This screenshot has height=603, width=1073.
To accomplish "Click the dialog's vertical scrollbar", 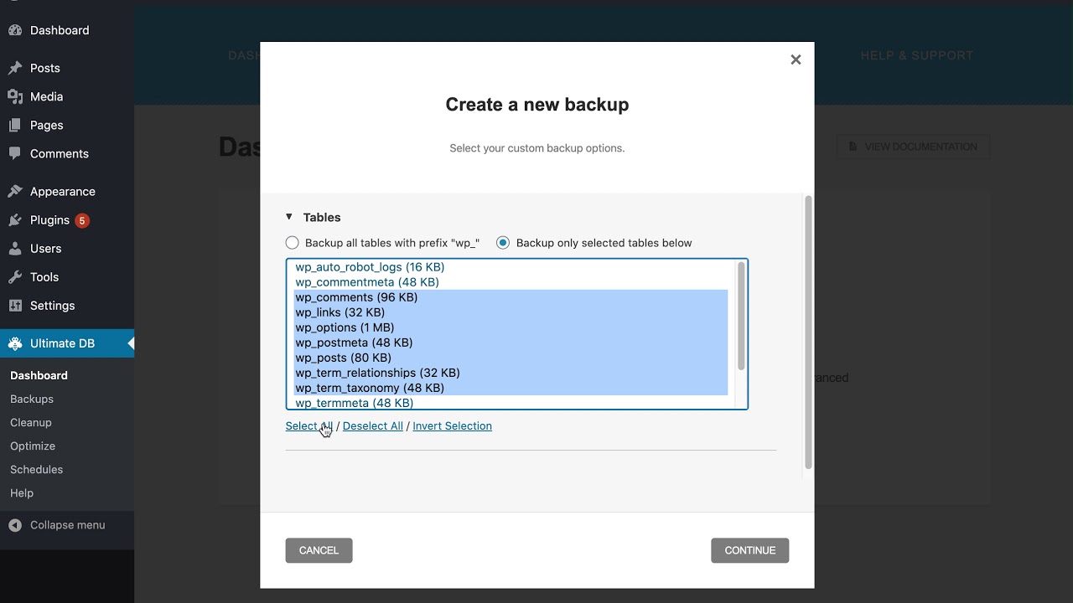I will tap(808, 332).
